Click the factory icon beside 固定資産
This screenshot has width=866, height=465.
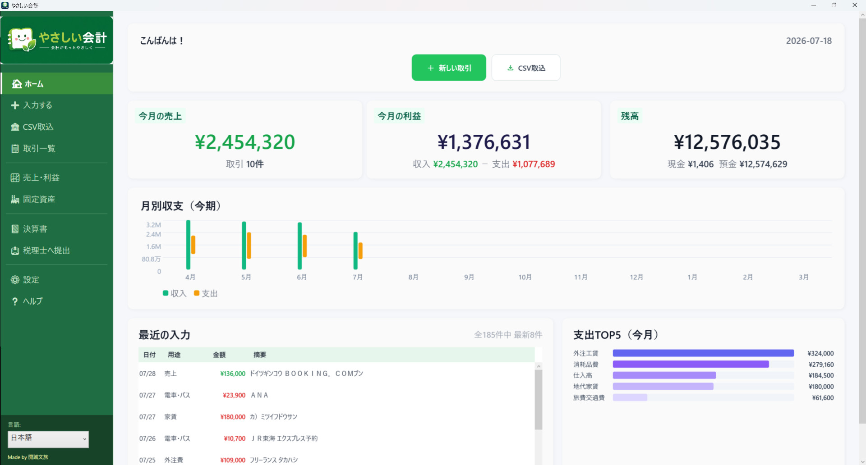tap(15, 200)
